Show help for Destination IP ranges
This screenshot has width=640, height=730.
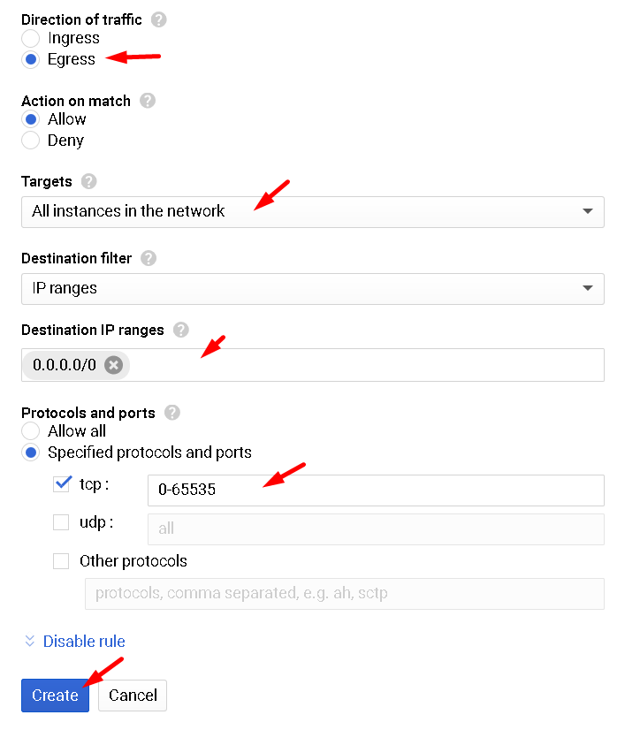click(181, 330)
